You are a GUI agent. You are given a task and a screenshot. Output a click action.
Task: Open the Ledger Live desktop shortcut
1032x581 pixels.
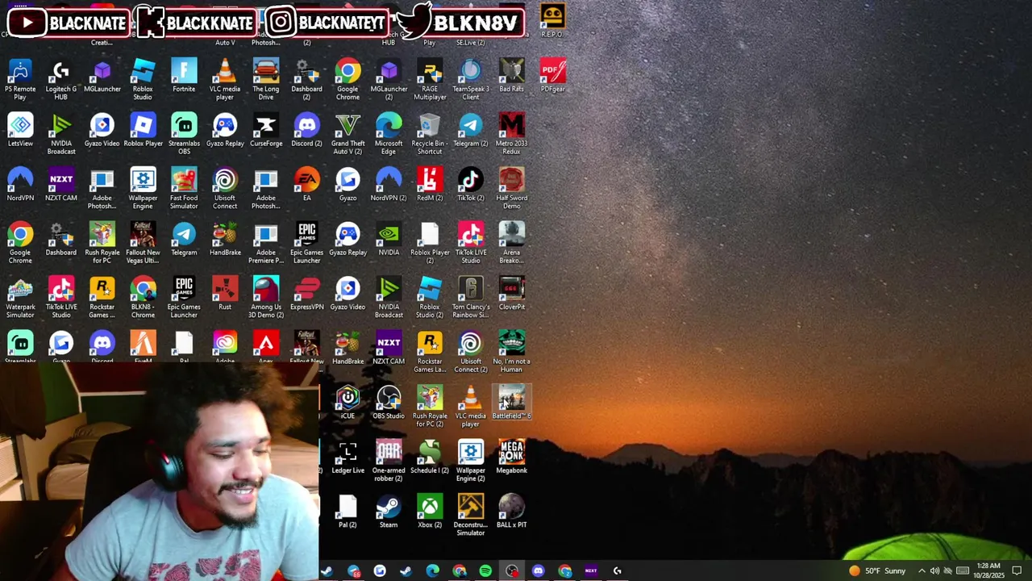(347, 458)
